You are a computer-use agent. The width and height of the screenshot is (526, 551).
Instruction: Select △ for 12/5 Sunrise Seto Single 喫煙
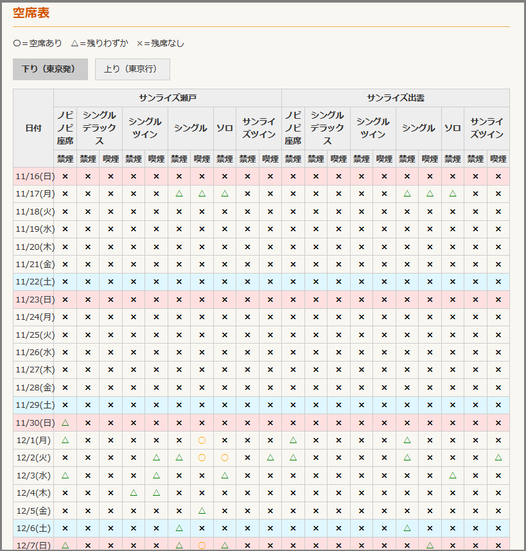click(202, 511)
